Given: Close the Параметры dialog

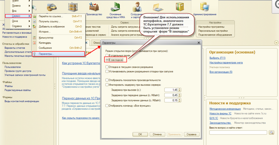Looking at the screenshot, I should (199, 43).
